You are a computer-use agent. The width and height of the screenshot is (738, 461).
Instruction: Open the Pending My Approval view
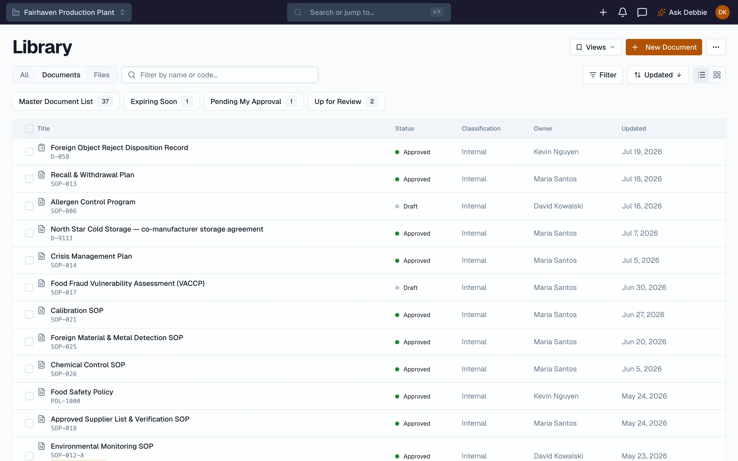point(254,101)
